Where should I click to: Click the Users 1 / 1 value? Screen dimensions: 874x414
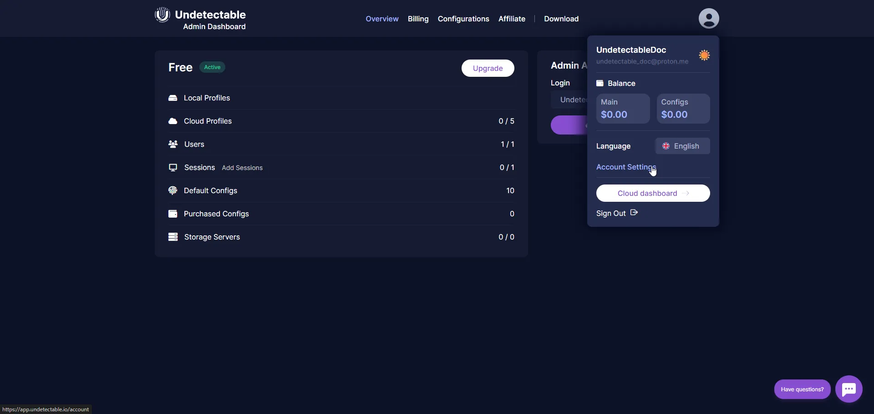pyautogui.click(x=508, y=144)
